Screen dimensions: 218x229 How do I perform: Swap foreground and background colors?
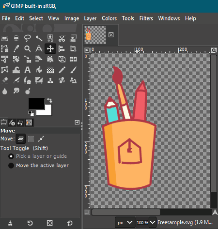coord(49,100)
